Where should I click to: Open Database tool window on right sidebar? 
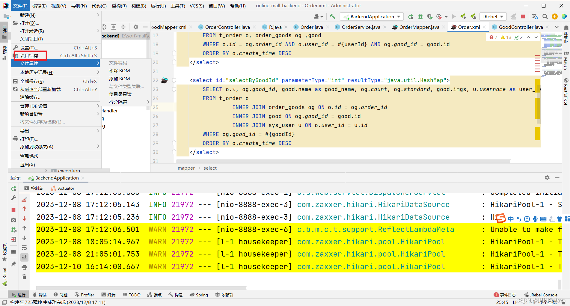pyautogui.click(x=566, y=35)
